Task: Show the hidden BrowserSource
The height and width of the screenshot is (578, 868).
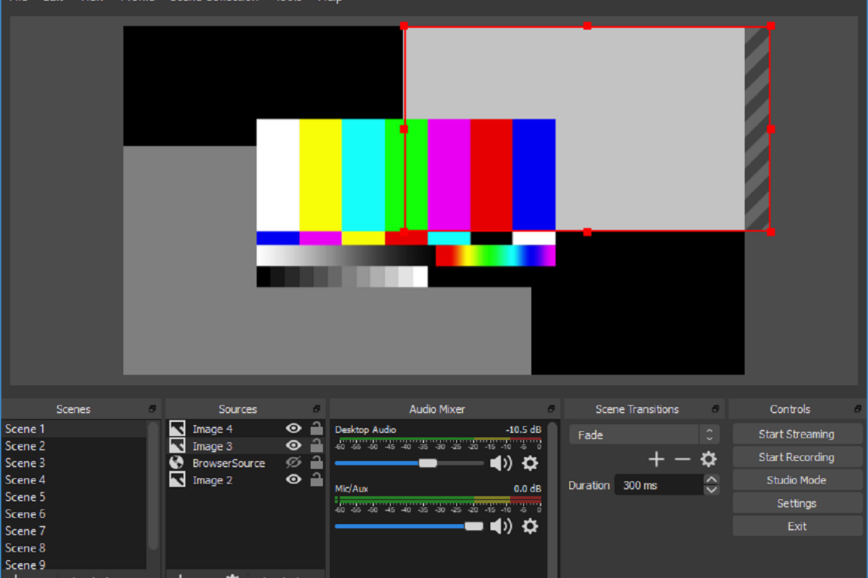Action: pos(293,463)
